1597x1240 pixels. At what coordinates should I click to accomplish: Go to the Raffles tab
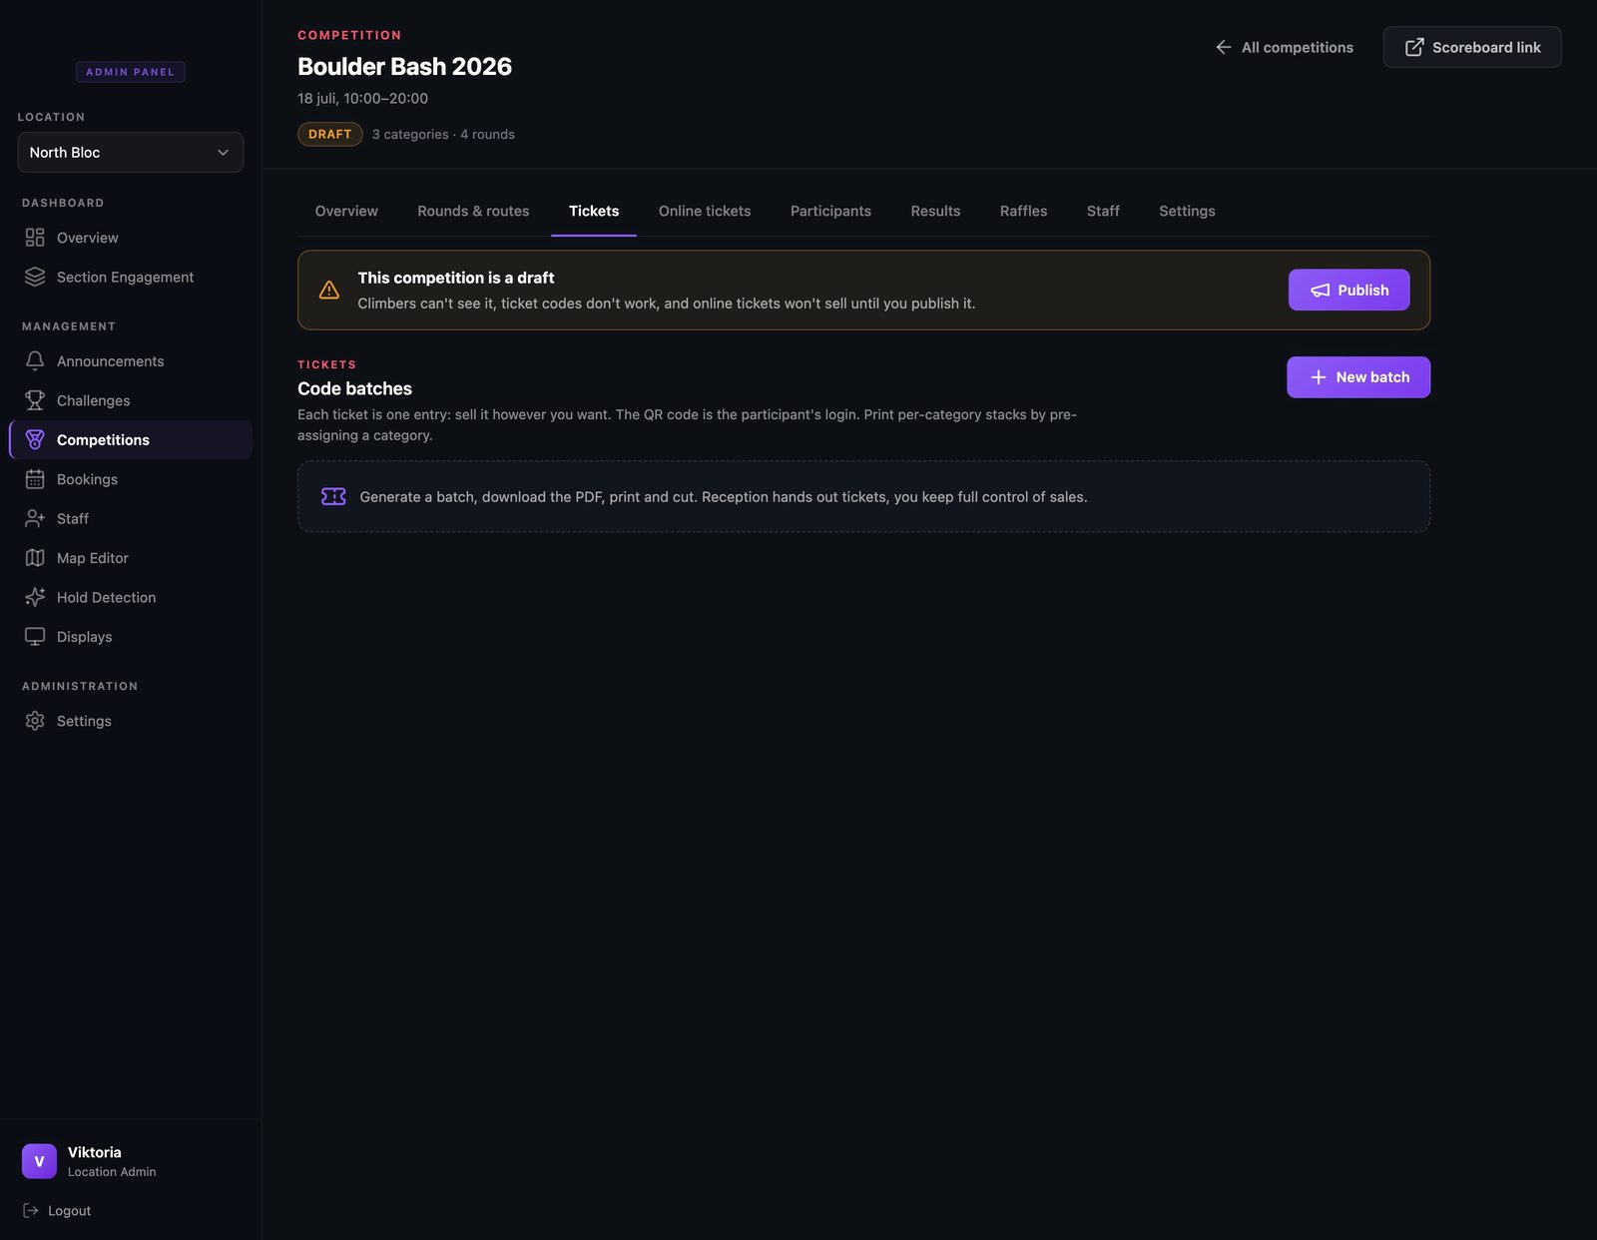1023,211
